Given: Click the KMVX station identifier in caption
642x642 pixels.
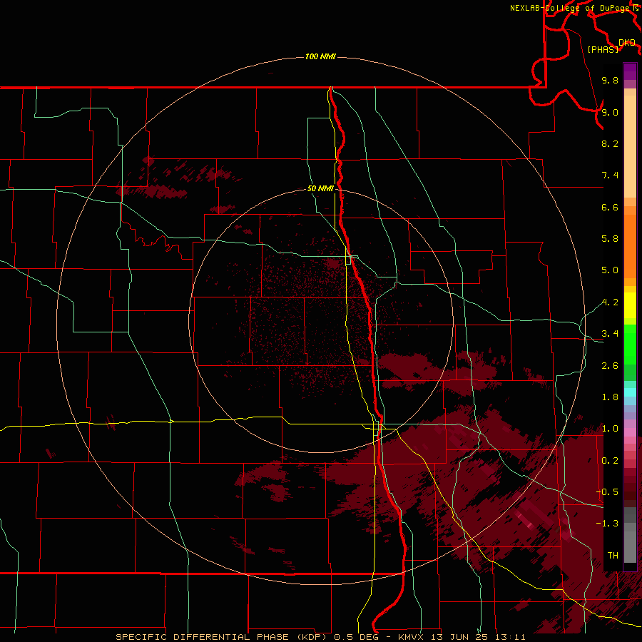Looking at the screenshot, I should point(410,637).
